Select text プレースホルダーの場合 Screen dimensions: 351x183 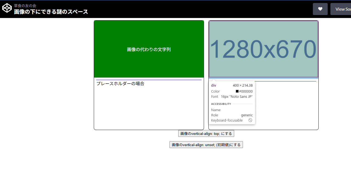click(x=120, y=84)
